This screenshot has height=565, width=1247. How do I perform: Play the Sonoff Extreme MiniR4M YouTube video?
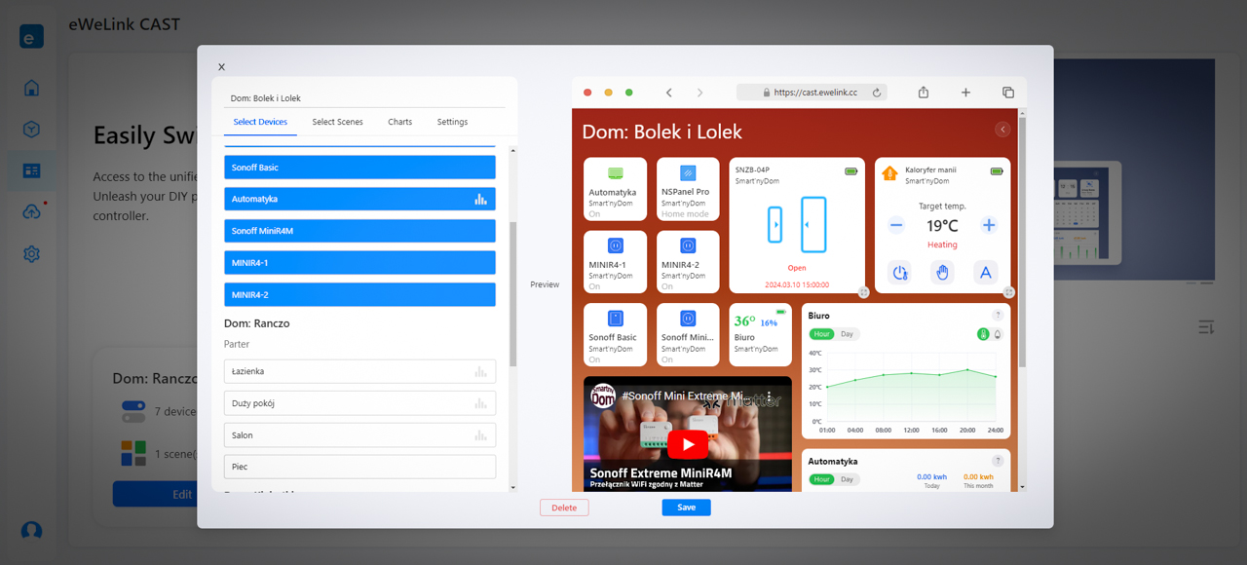tap(688, 443)
